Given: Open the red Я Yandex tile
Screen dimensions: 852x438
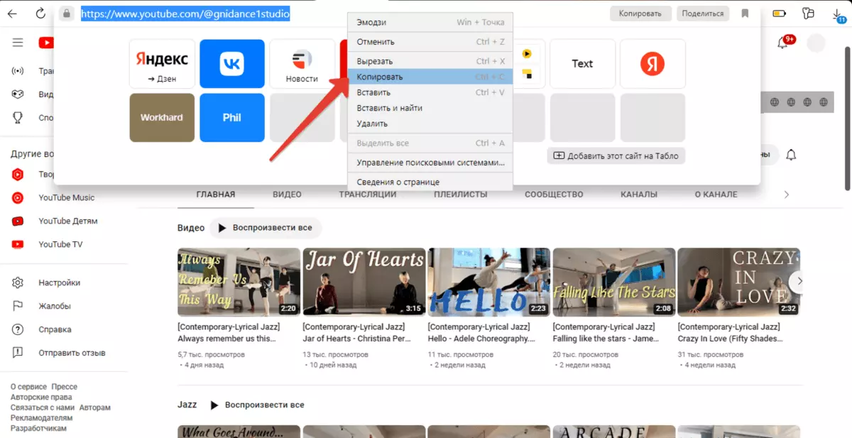Looking at the screenshot, I should click(652, 64).
